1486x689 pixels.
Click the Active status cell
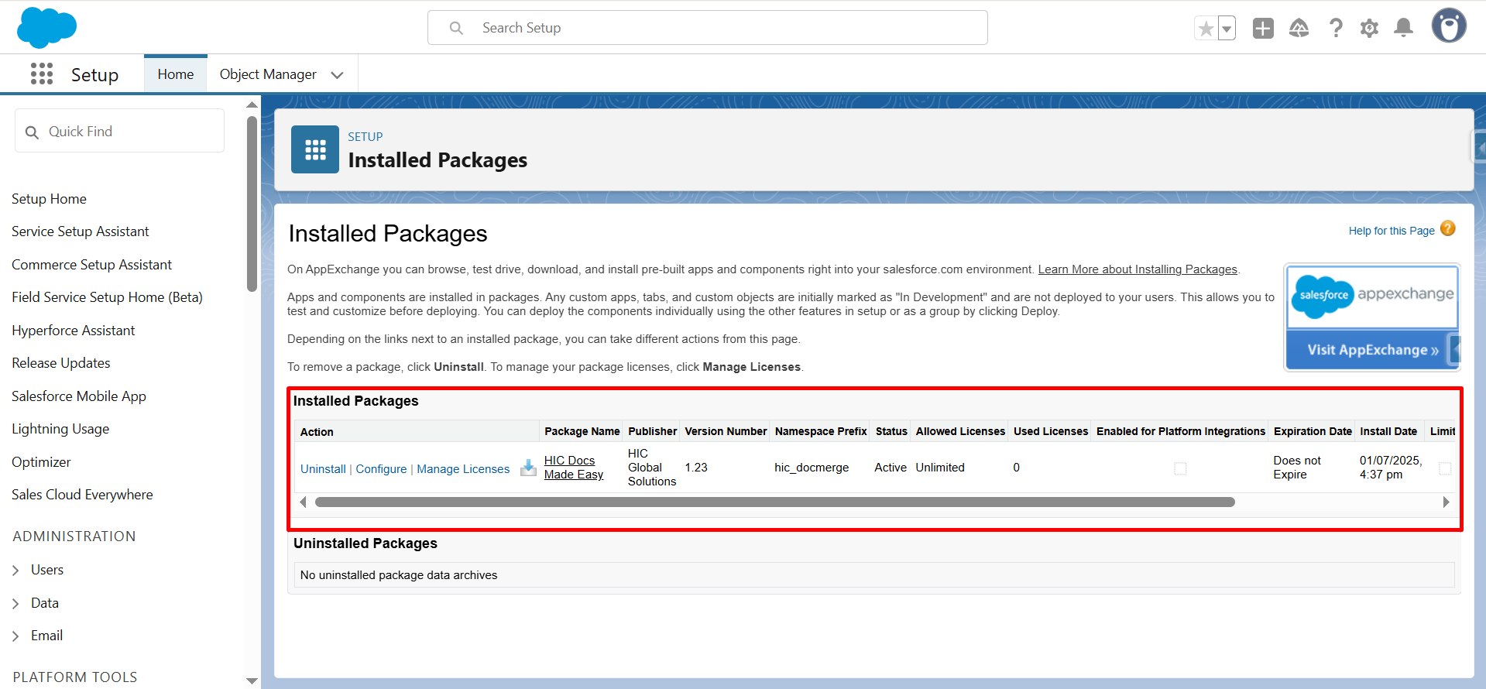click(x=891, y=468)
